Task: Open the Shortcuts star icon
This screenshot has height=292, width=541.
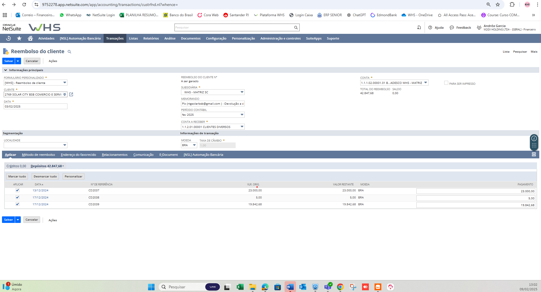Action: pyautogui.click(x=19, y=38)
